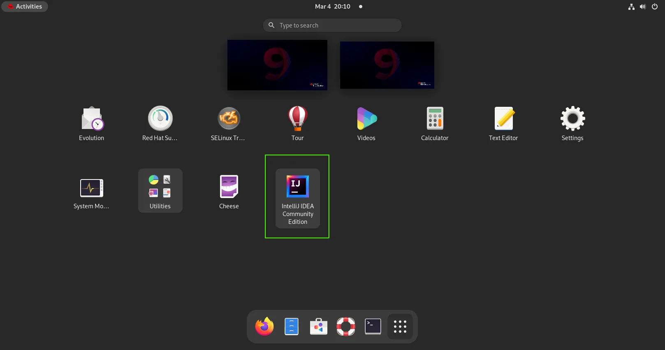This screenshot has width=665, height=350.
Task: Open the power menu icon
Action: [x=655, y=7]
